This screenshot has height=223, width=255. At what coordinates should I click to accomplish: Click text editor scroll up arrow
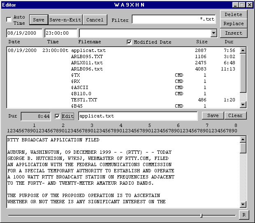[x=243, y=139]
